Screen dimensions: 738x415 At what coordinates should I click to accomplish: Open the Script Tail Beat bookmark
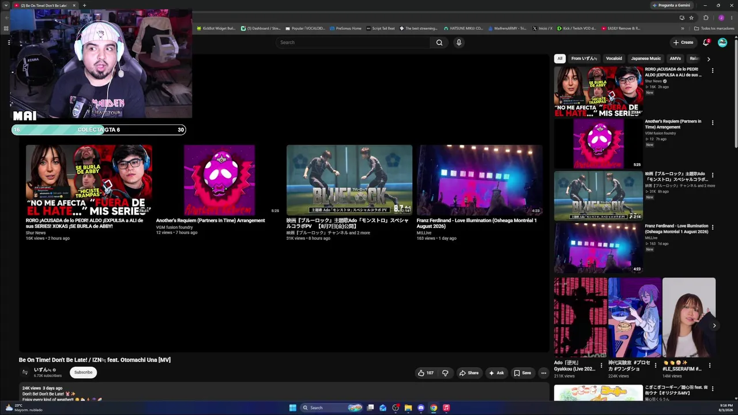[x=381, y=28]
